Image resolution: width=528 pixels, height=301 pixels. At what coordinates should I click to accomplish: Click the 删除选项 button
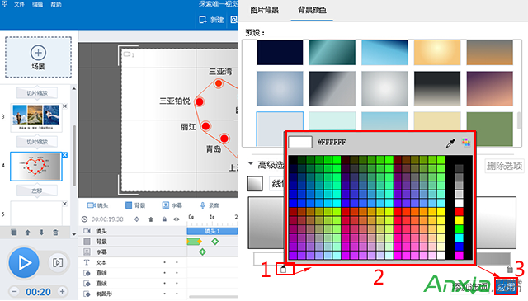(504, 166)
